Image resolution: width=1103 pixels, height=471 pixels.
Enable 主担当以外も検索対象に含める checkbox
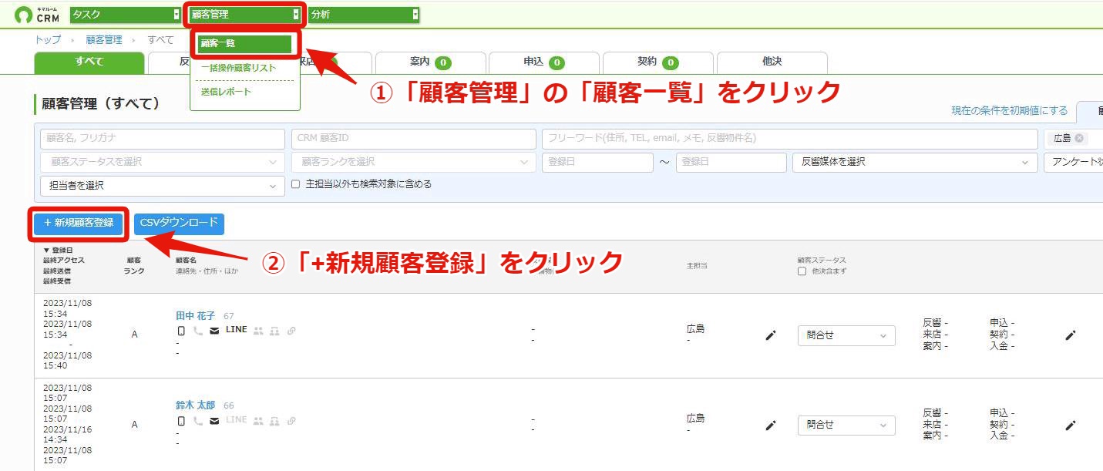point(296,184)
